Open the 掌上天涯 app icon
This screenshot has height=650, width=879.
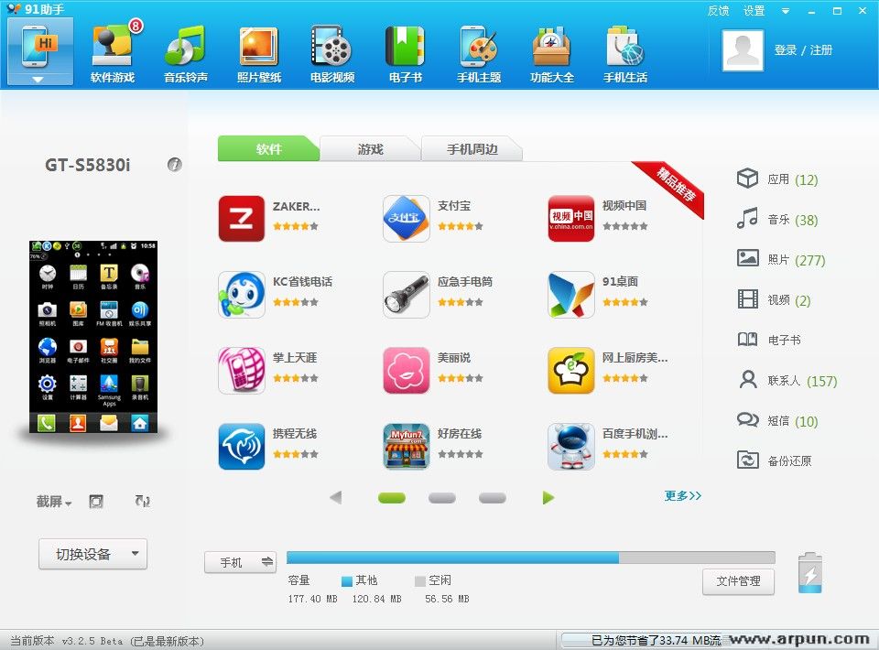pyautogui.click(x=241, y=371)
